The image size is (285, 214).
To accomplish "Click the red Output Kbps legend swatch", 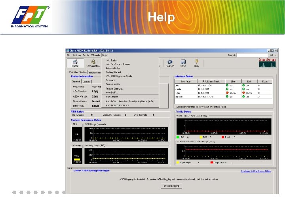I will point(211,162).
